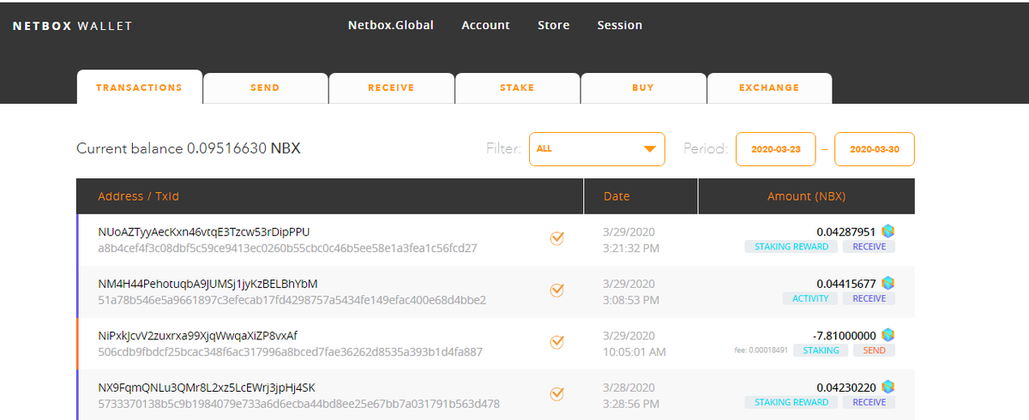The image size is (1029, 420).
Task: Click date 3/29/2020 3:08:53 PM
Action: click(x=631, y=291)
